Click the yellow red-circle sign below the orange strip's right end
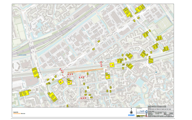 (108, 77)
